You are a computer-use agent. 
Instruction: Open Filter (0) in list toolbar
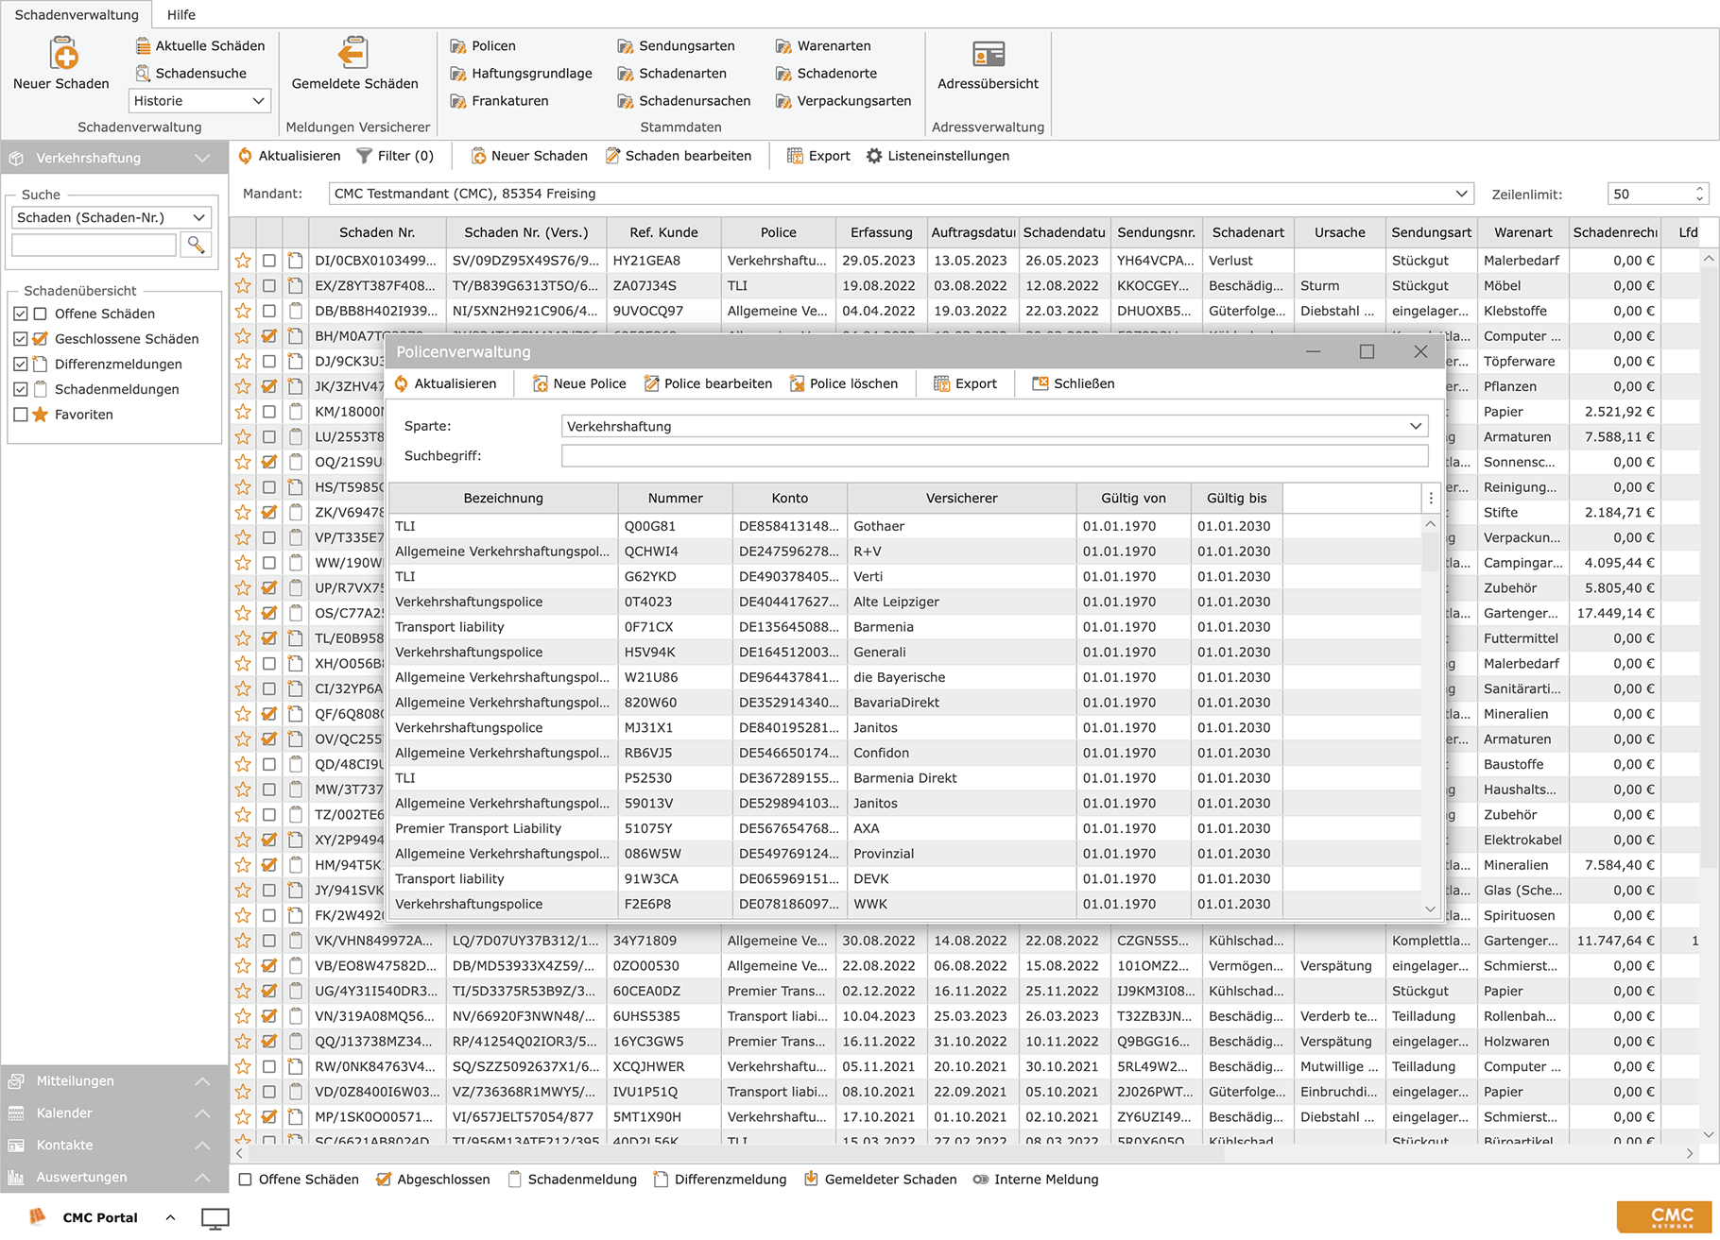tap(395, 156)
